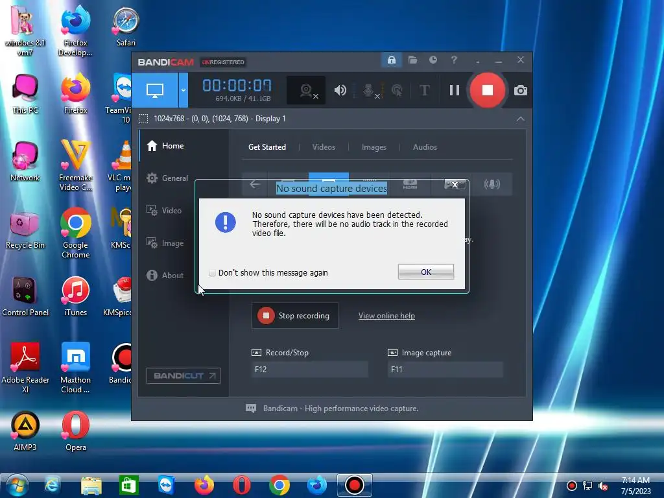Switch to the Images tab
This screenshot has width=664, height=498.
(x=374, y=147)
